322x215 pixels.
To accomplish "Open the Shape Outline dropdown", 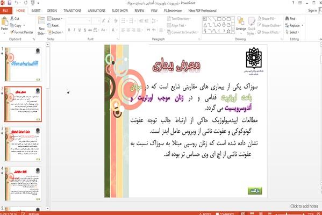I will [269, 25].
